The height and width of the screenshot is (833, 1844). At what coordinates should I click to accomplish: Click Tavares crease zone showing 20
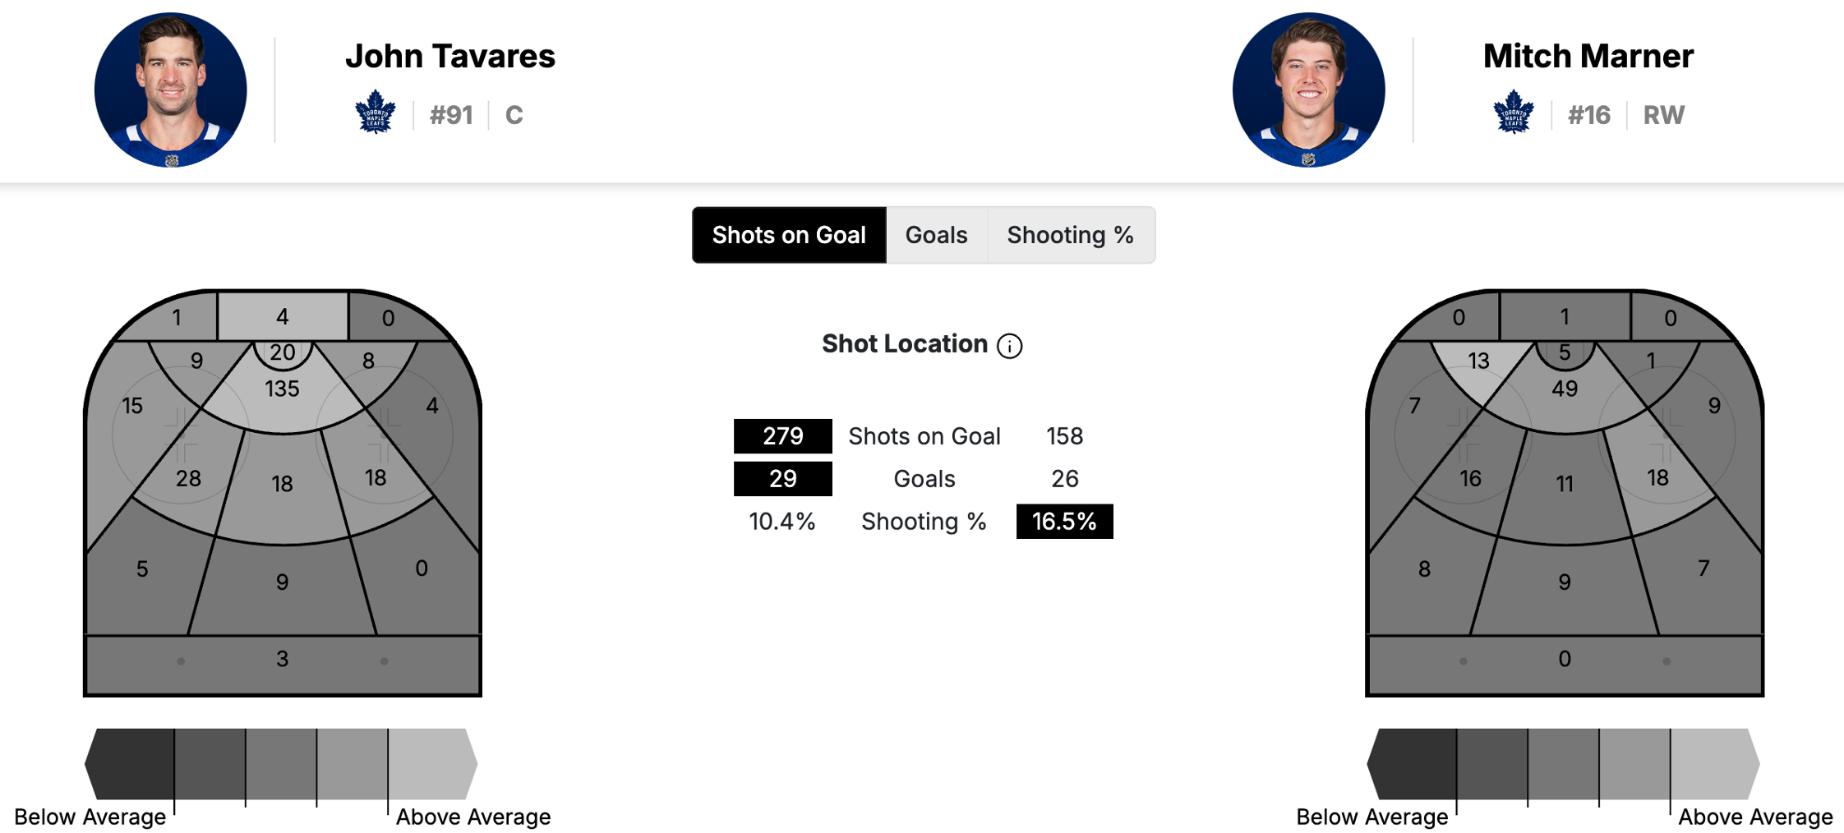283,353
